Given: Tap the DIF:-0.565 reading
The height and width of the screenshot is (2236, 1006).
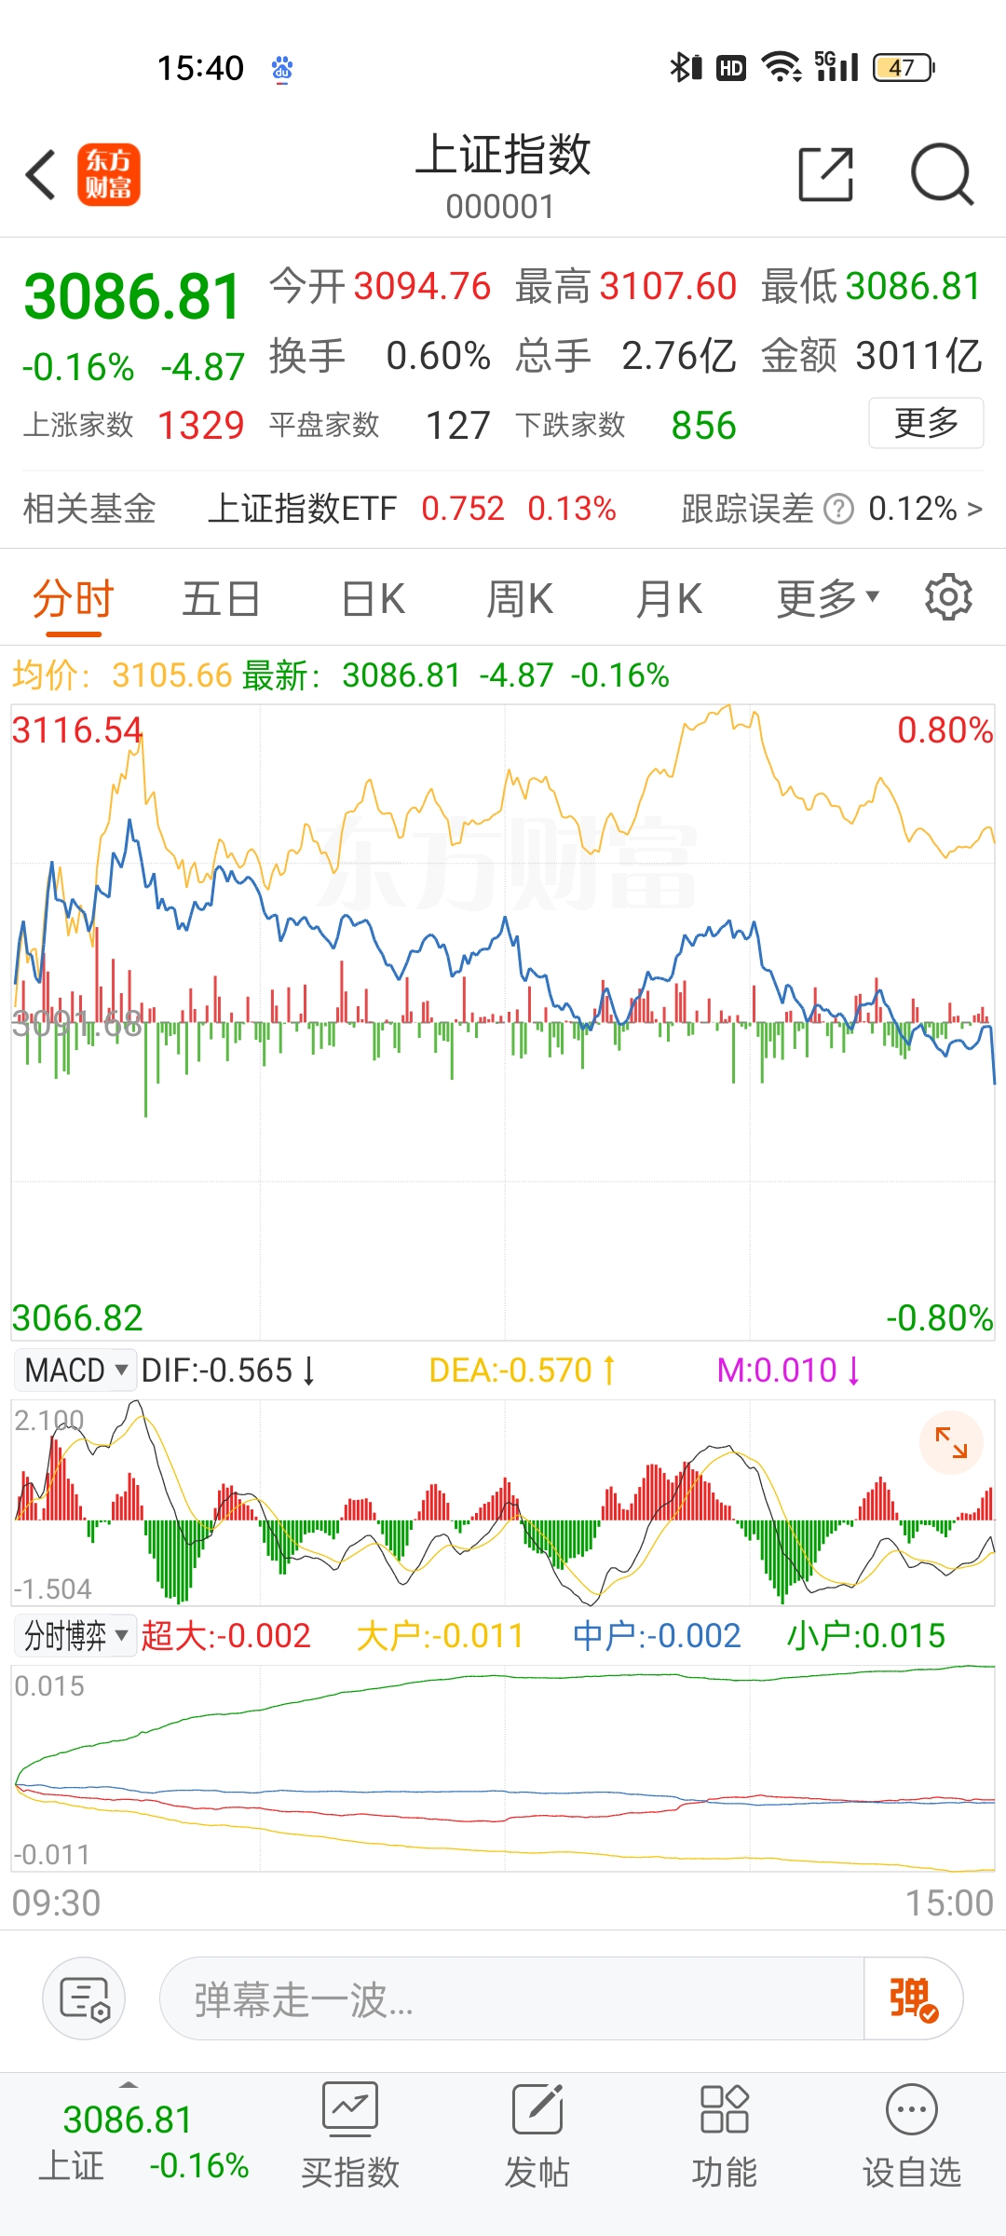Looking at the screenshot, I should pyautogui.click(x=229, y=1370).
